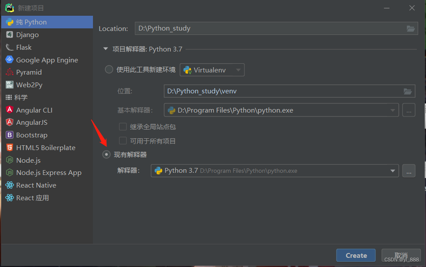The image size is (426, 267).
Task: Click the Web2Py icon
Action: click(10, 85)
